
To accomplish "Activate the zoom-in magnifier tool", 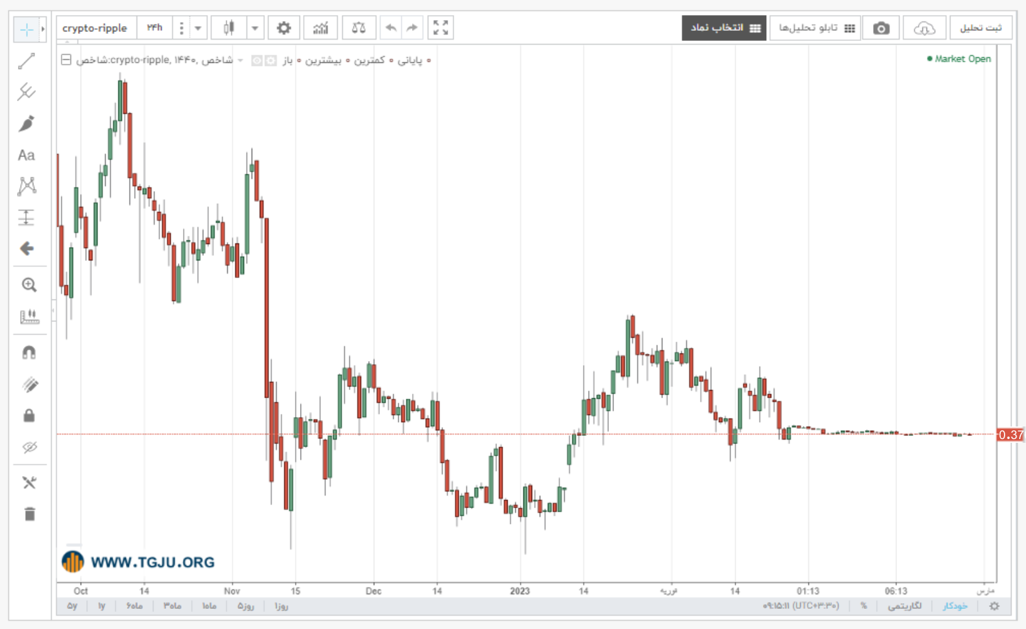I will (29, 285).
